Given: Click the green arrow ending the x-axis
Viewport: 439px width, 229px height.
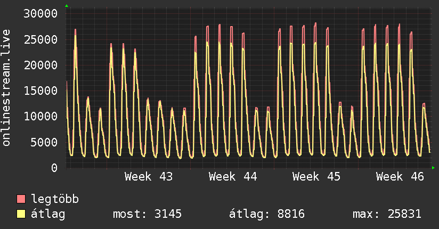Looking at the screenshot, I should tap(433, 168).
